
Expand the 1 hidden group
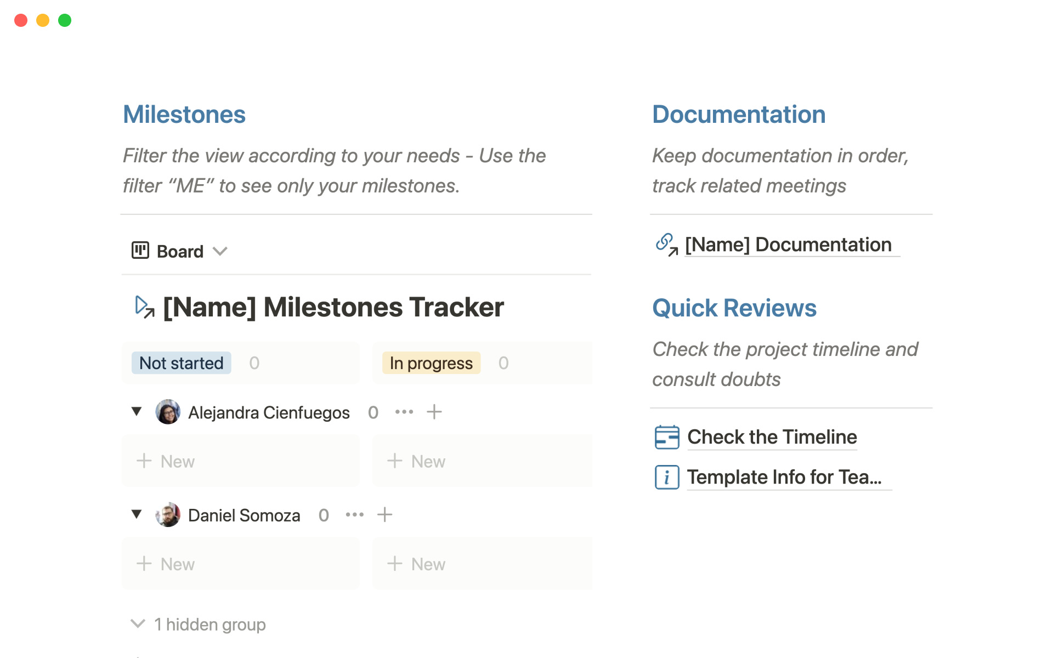tap(199, 624)
